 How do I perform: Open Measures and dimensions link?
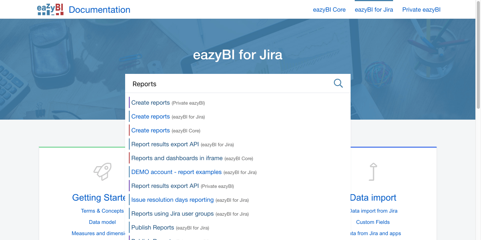click(x=98, y=233)
